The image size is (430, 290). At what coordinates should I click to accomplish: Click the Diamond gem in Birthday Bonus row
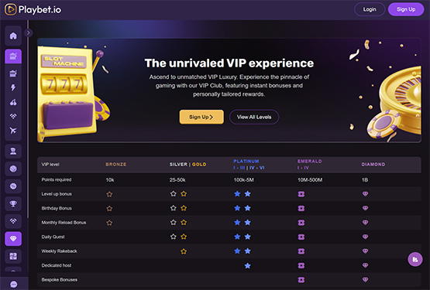[365, 208]
